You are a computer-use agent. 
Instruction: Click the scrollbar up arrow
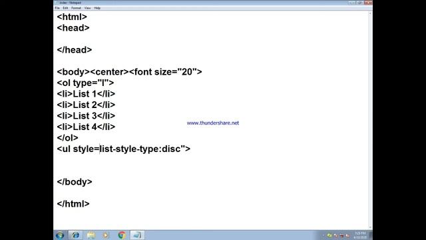pyautogui.click(x=370, y=13)
